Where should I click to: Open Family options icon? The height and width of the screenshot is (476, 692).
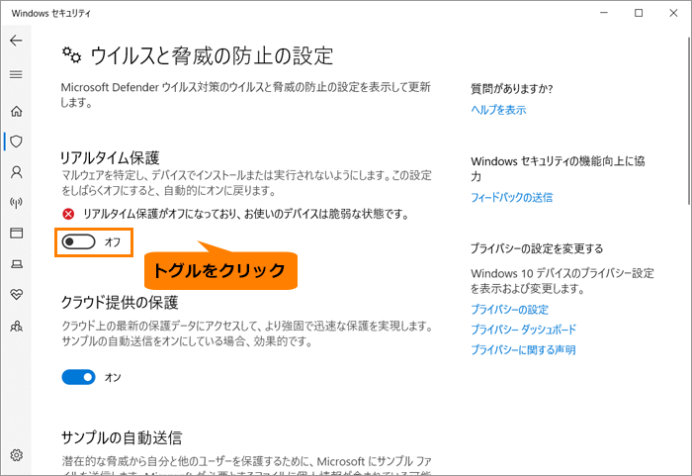point(17,327)
